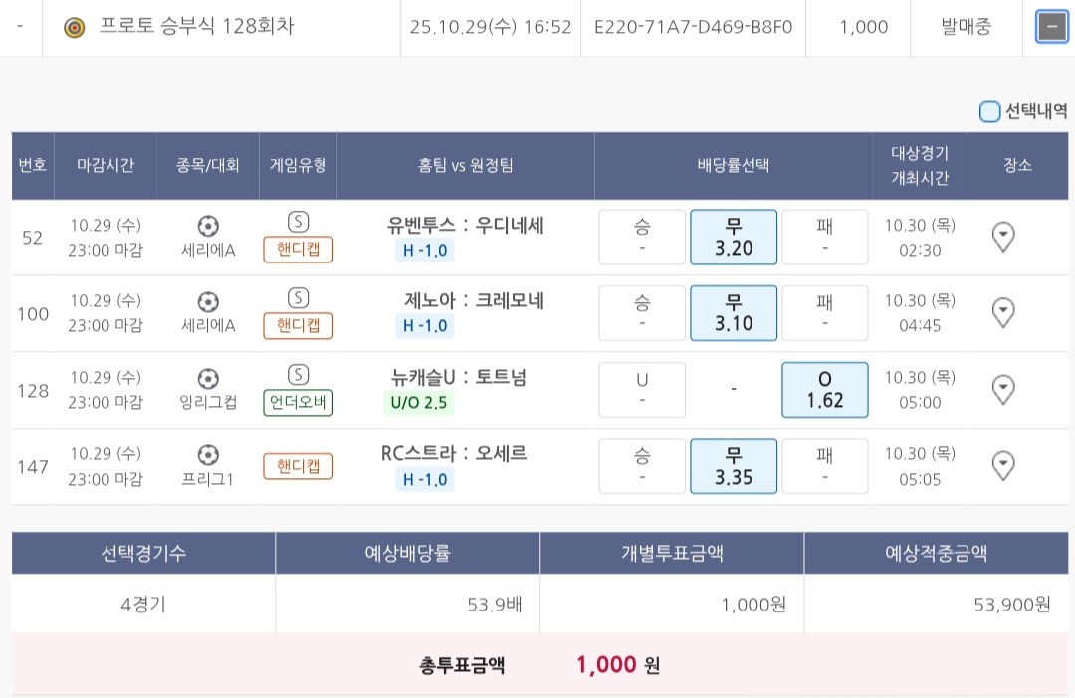
Task: Select draw odds 3.35 for Strasbourg match
Action: (x=734, y=465)
